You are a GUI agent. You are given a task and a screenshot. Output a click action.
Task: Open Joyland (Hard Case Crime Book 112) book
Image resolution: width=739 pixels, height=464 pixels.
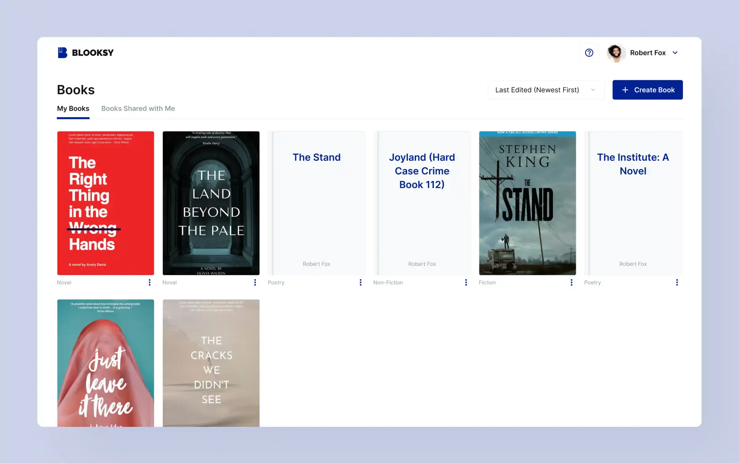[422, 203]
